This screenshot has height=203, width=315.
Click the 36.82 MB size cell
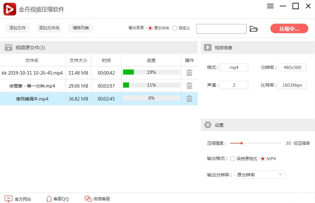point(78,98)
